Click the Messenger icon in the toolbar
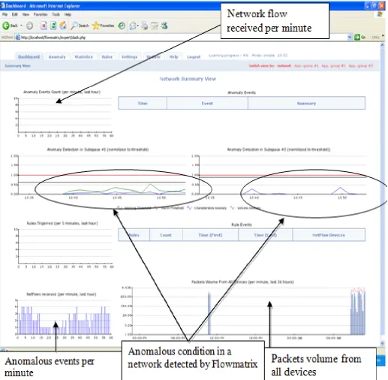Screen dimensions: 388x380 pyautogui.click(x=164, y=26)
